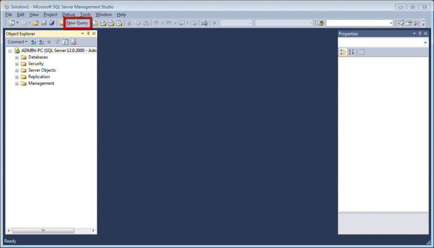Open the Debug menu

(x=68, y=14)
